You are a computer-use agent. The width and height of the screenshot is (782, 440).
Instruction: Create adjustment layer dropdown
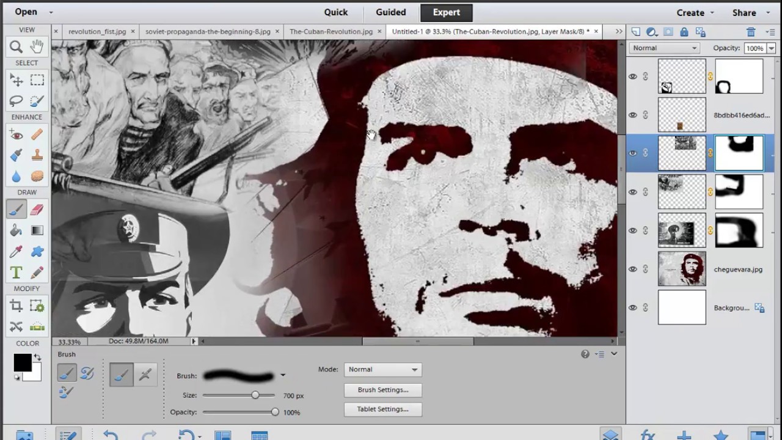(x=652, y=32)
